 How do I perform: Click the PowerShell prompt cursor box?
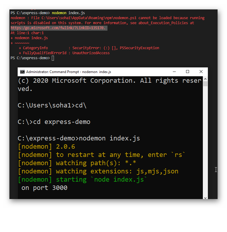point(53,58)
